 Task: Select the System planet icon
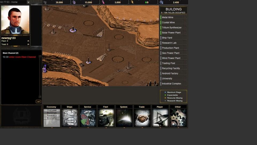coord(124,118)
